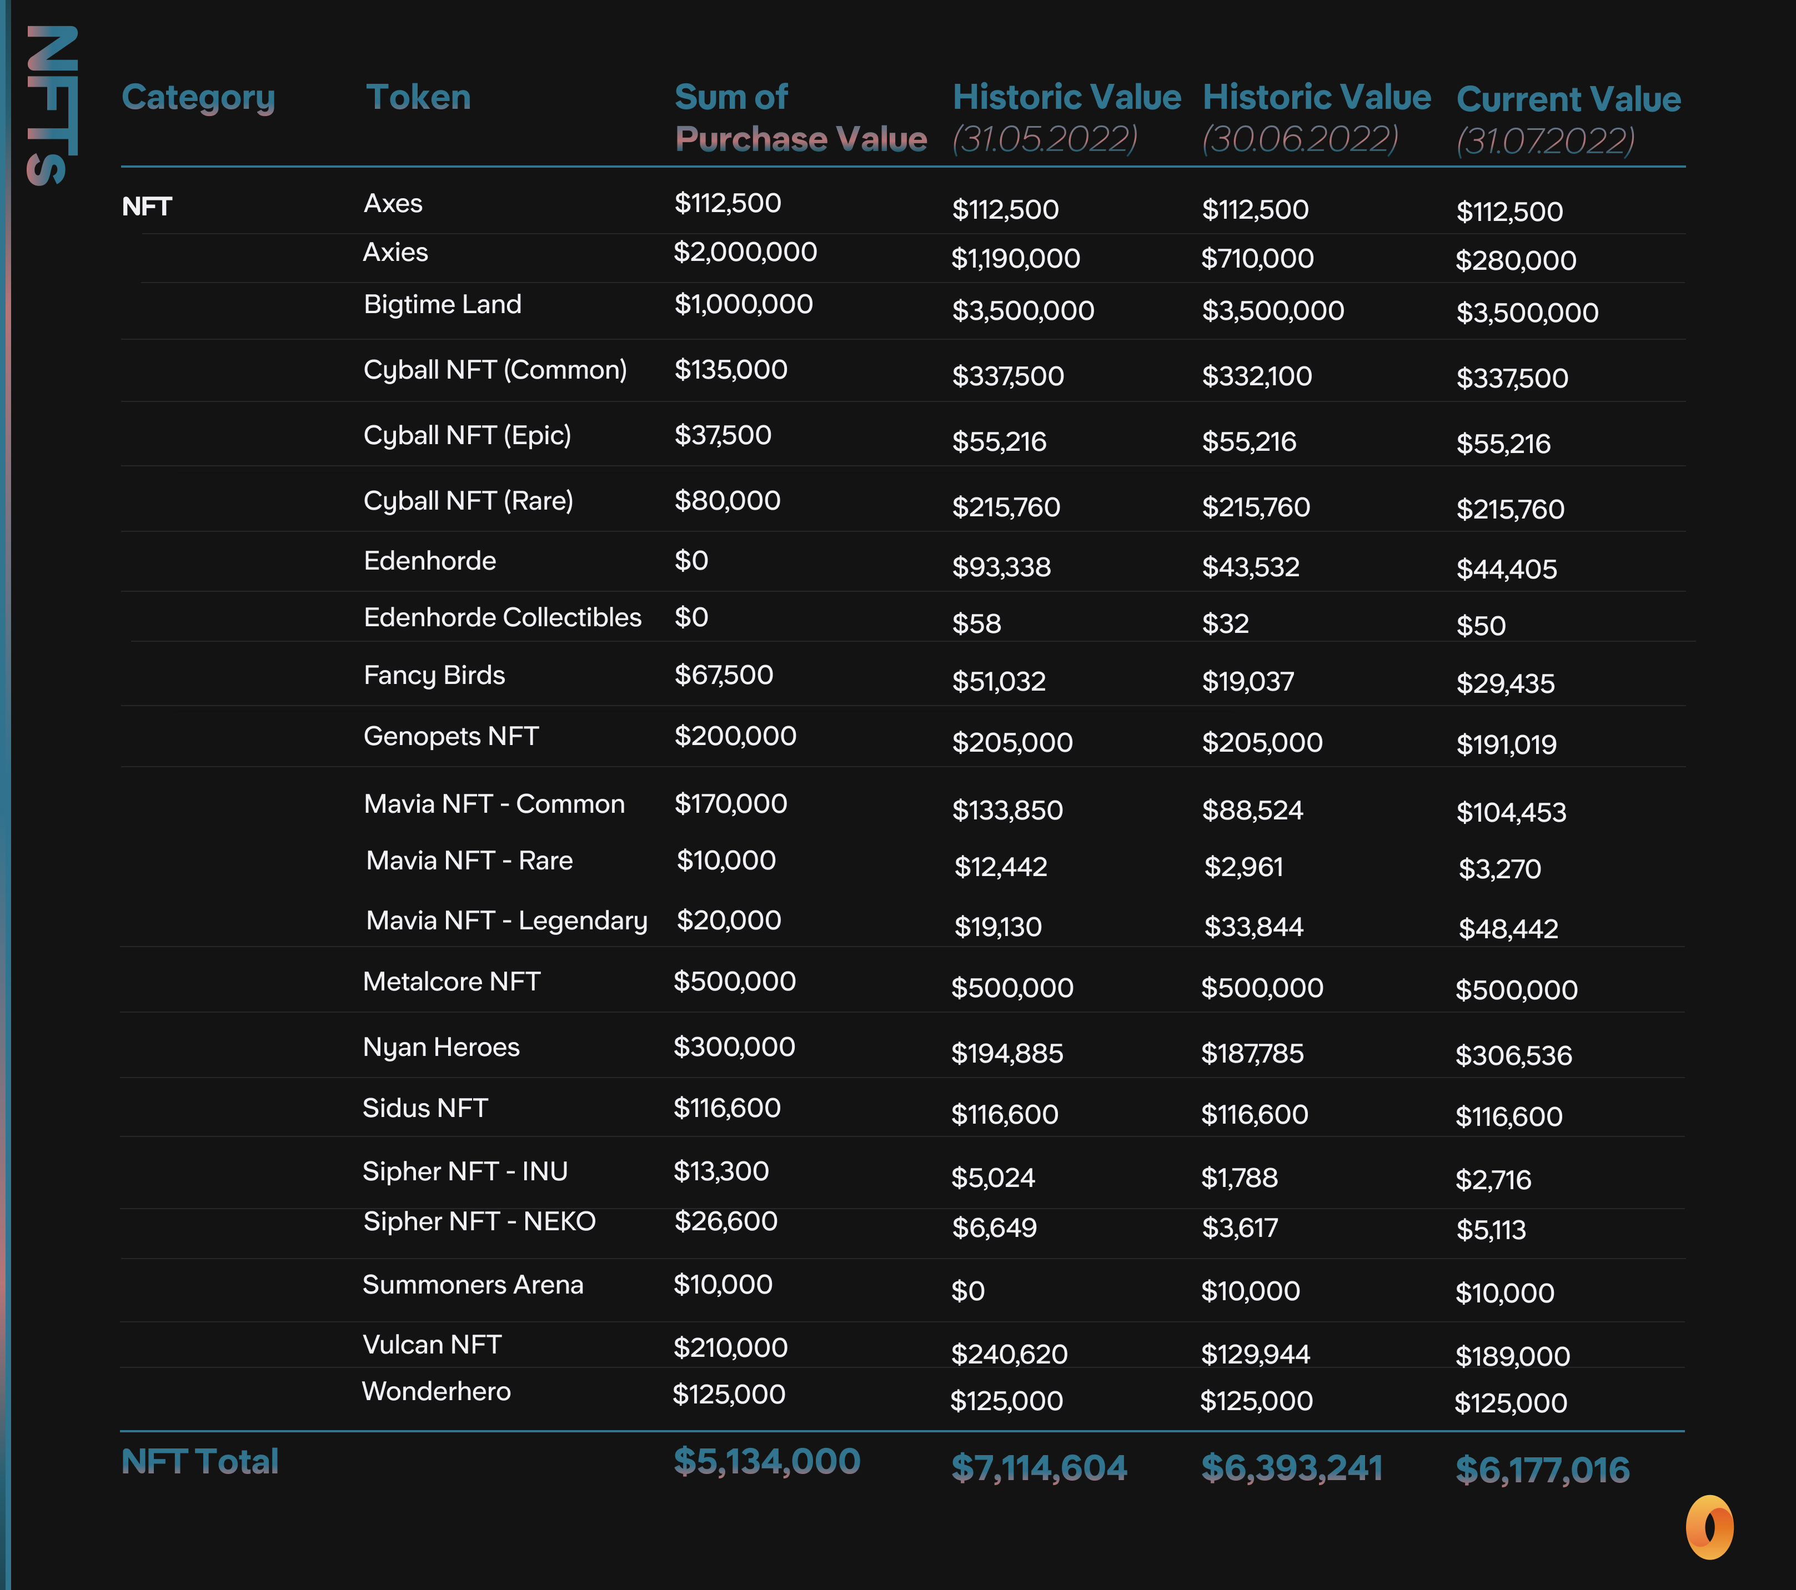
Task: Click the Historic Value (30.06.2022) header
Action: click(x=1316, y=118)
